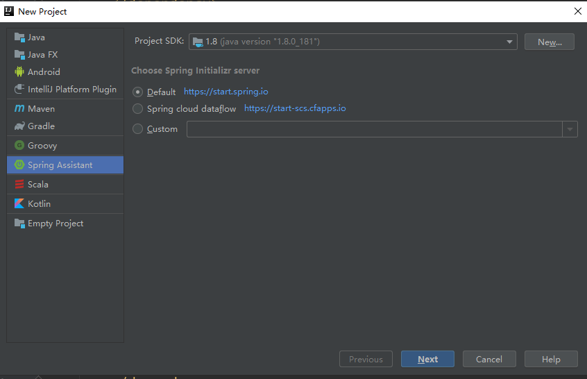The height and width of the screenshot is (379, 587).
Task: Click the Java FX folder icon
Action: [x=19, y=54]
